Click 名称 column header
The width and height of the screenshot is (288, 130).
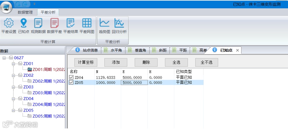coord(81,72)
